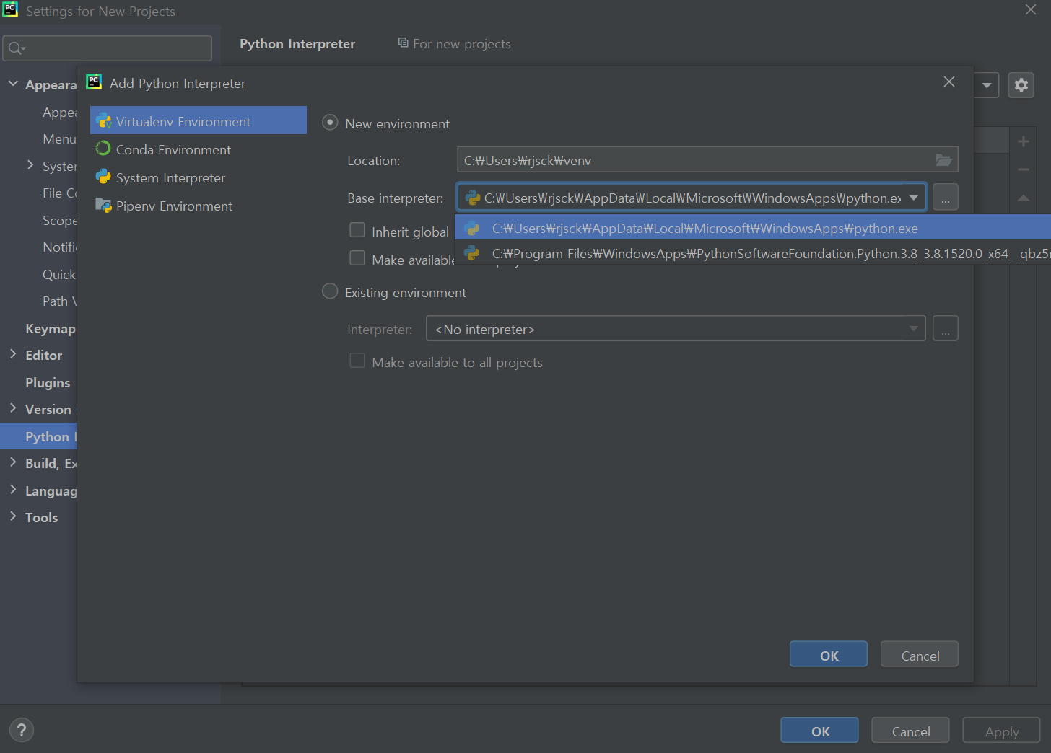1051x753 pixels.
Task: Expand the Editor settings node
Action: coord(13,354)
